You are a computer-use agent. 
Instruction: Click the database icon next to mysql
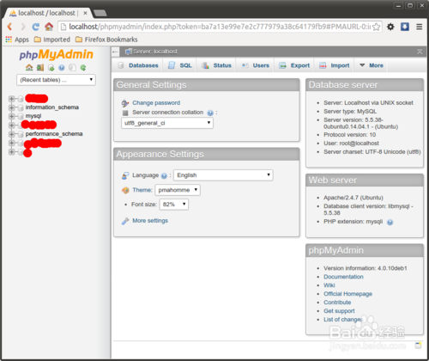click(x=21, y=116)
